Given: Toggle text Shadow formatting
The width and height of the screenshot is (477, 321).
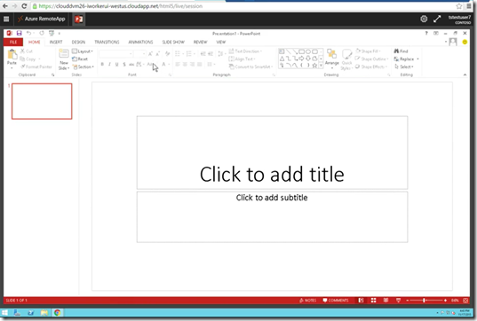Looking at the screenshot, I should click(x=124, y=64).
